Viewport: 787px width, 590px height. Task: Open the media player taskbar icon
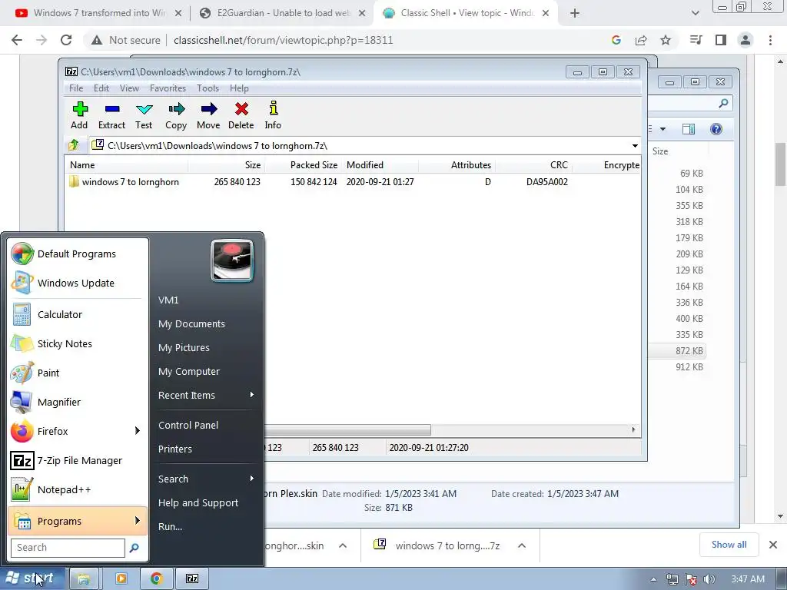pyautogui.click(x=121, y=579)
